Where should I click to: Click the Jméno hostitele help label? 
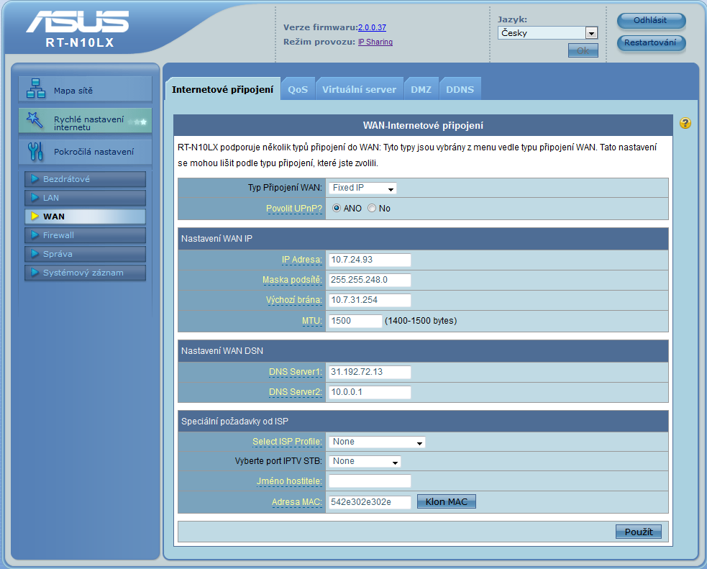point(289,481)
